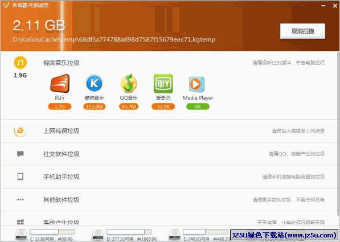Image resolution: width=340 pixels, height=242 pixels.
Task: Click the D: drive usage bar
Action: tap(129, 232)
